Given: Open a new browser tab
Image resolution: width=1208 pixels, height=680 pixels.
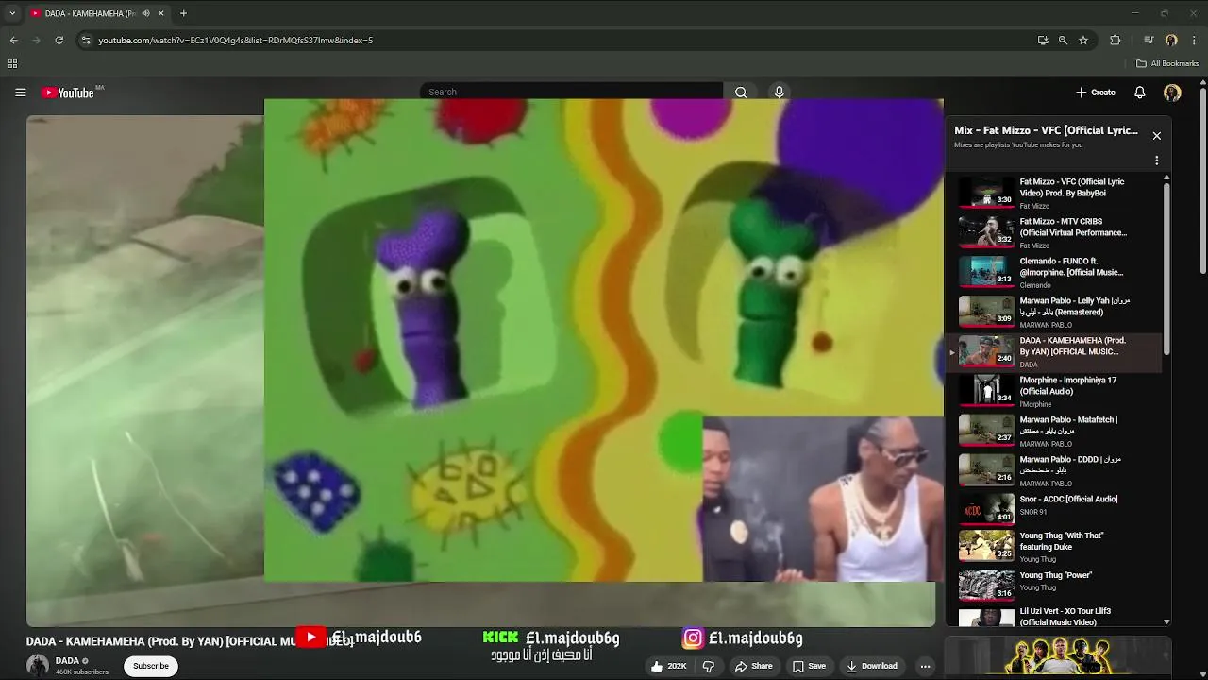Looking at the screenshot, I should coord(183,13).
